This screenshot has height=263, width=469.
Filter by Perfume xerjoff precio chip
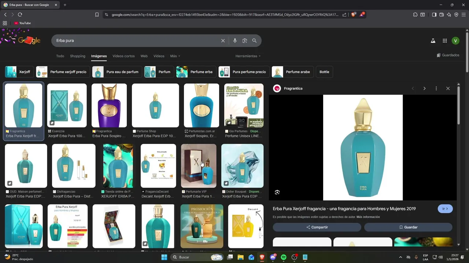(63, 72)
